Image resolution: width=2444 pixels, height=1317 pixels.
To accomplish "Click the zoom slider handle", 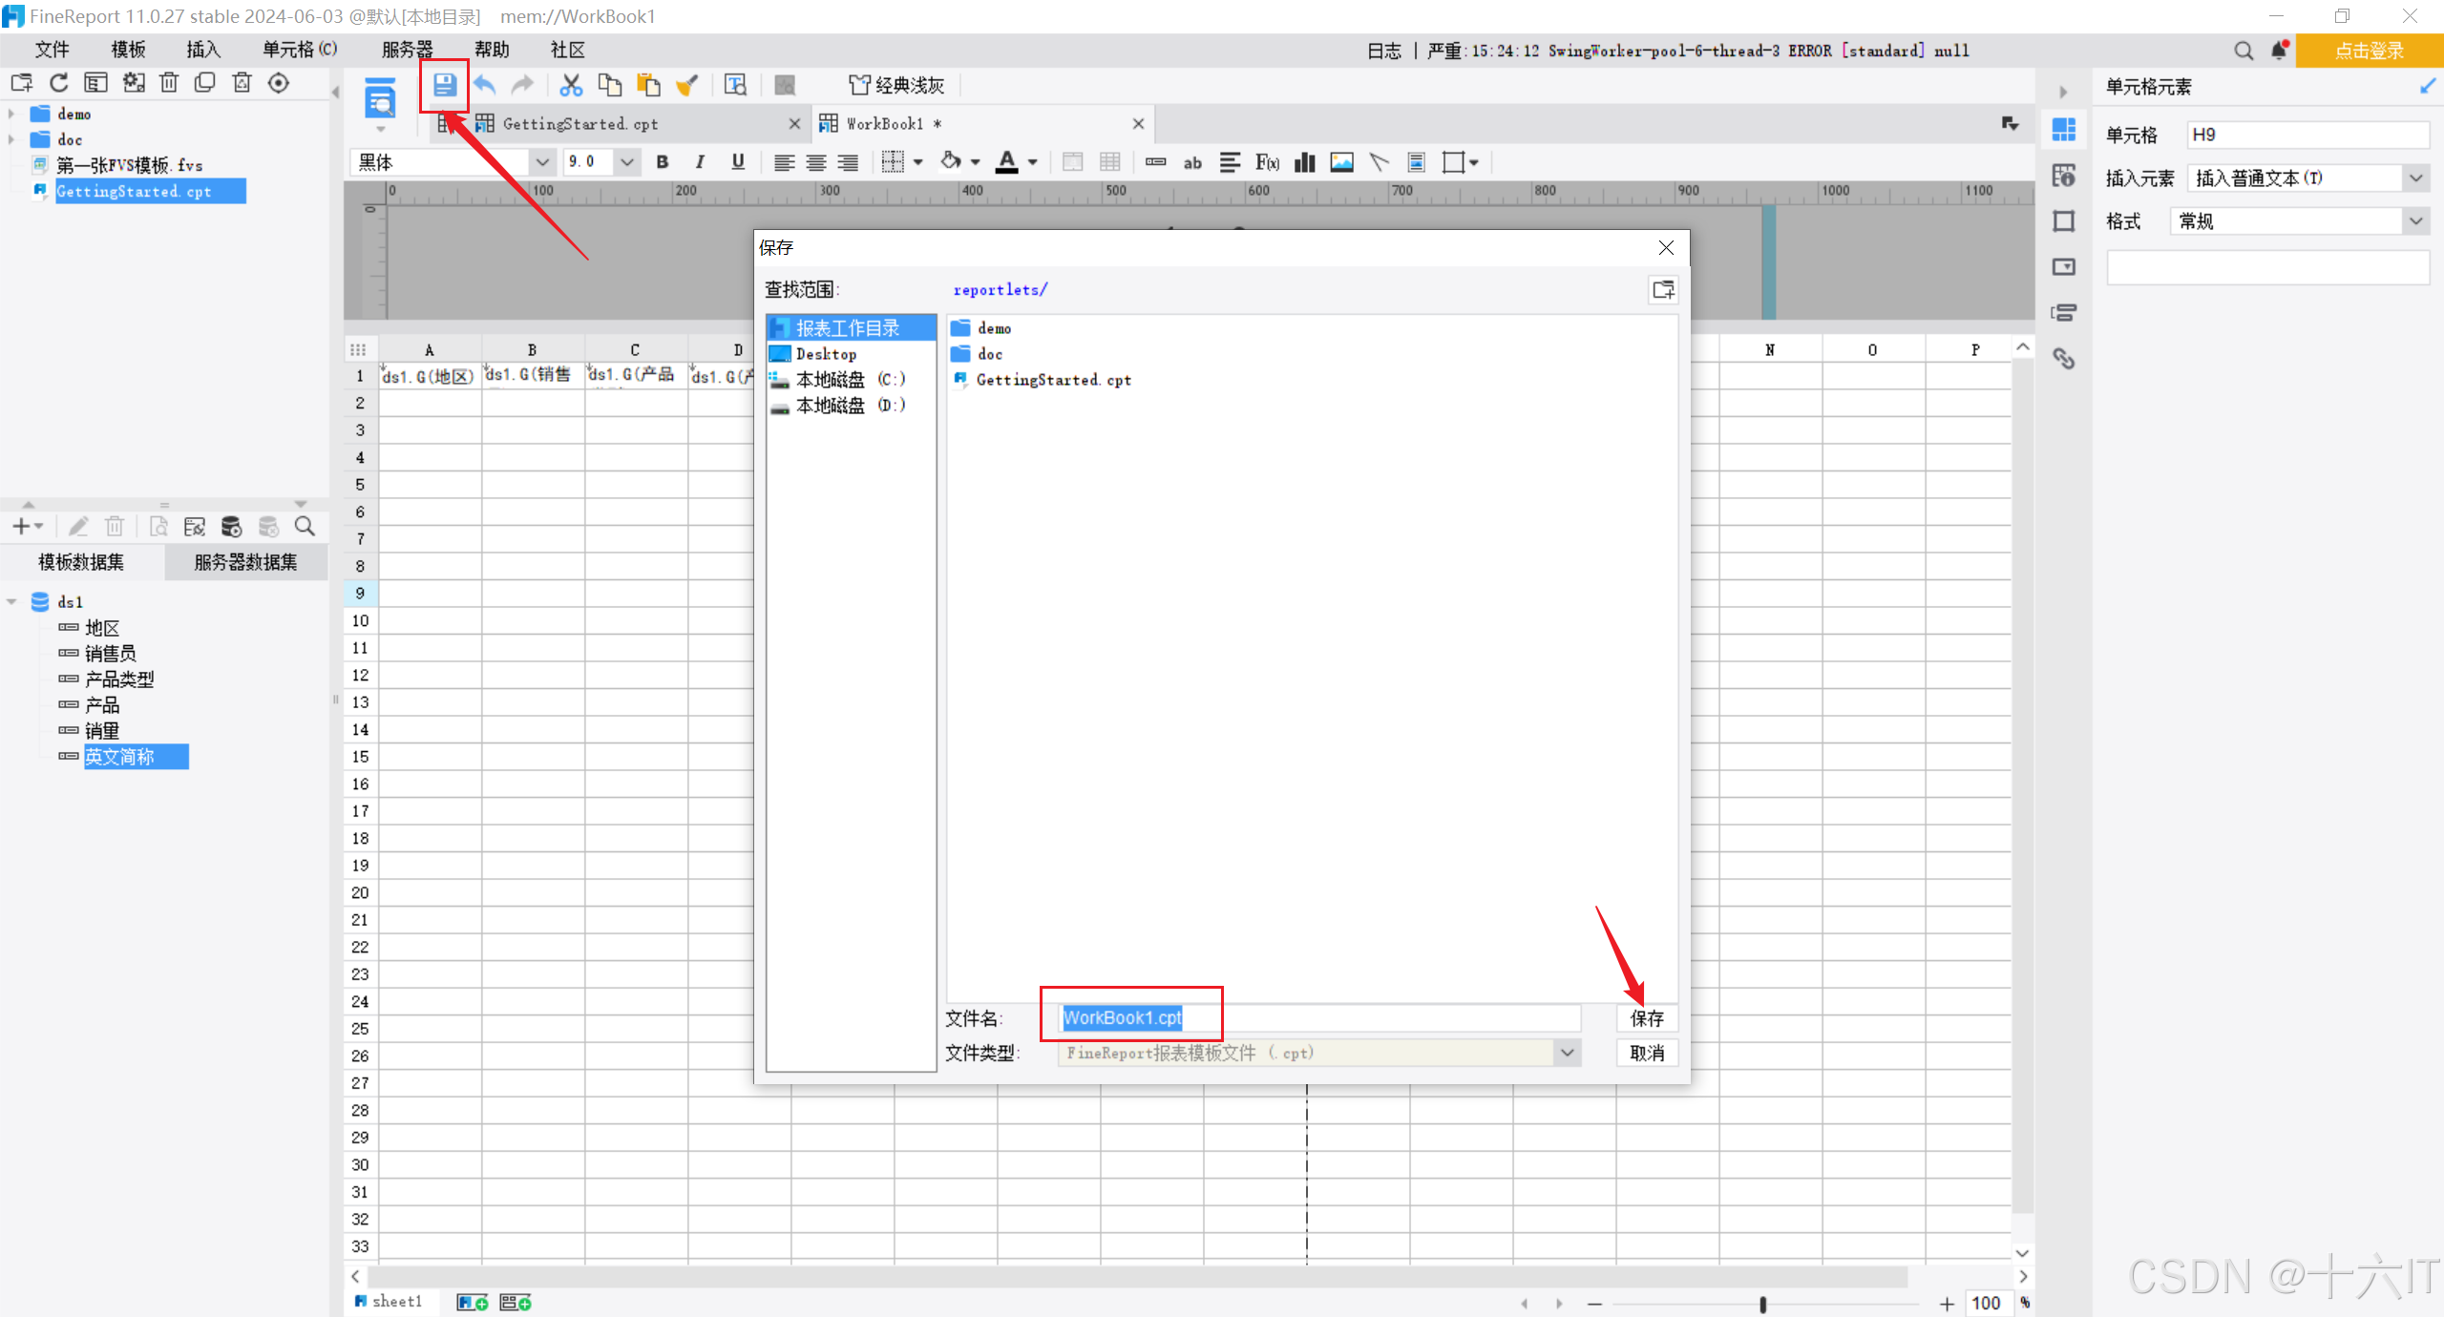I will [1762, 1304].
